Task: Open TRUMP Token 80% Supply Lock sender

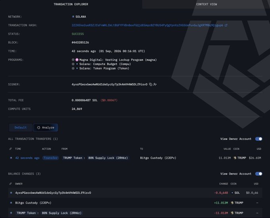Action: tap(95, 158)
